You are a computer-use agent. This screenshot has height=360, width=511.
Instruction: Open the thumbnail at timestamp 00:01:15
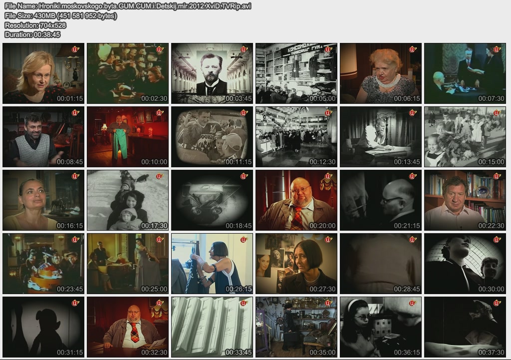point(43,73)
